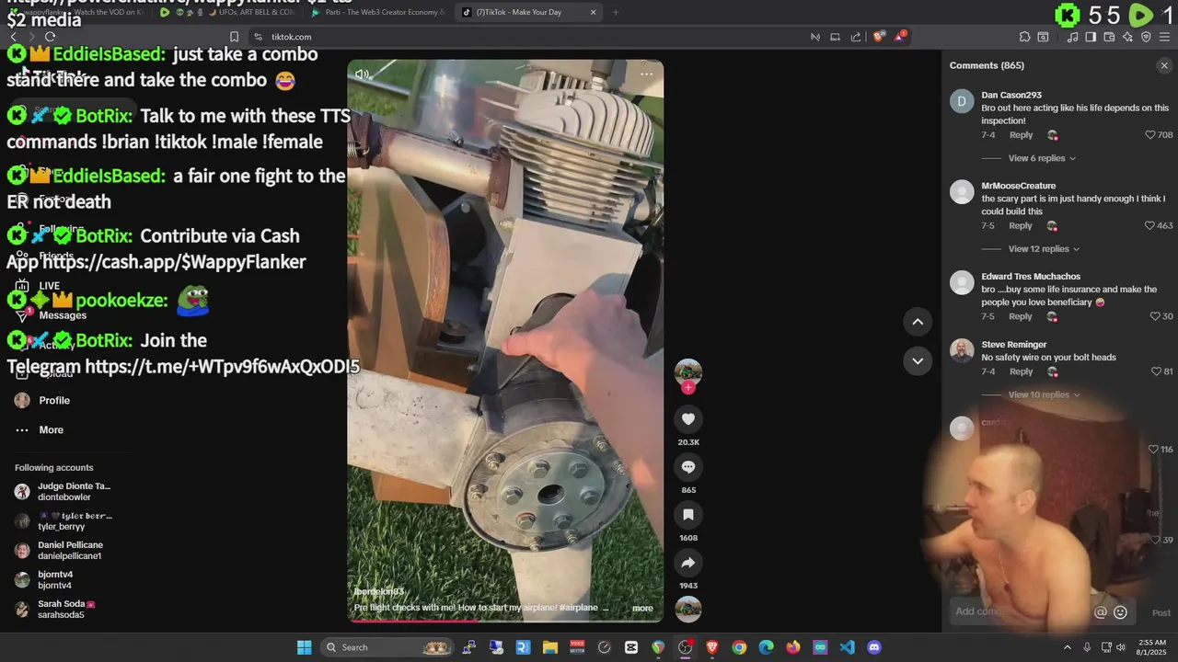Expand View 10 replies
Viewport: 1178px width, 662px height.
click(x=1044, y=394)
